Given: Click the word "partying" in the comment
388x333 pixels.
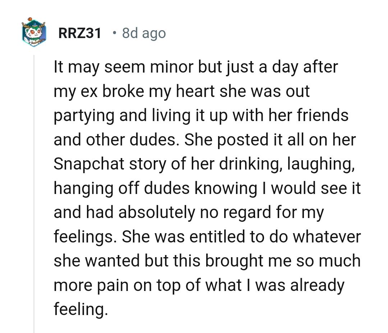Looking at the screenshot, I should (84, 116).
